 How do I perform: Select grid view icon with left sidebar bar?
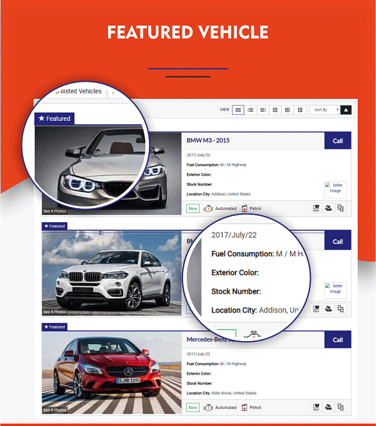[287, 110]
